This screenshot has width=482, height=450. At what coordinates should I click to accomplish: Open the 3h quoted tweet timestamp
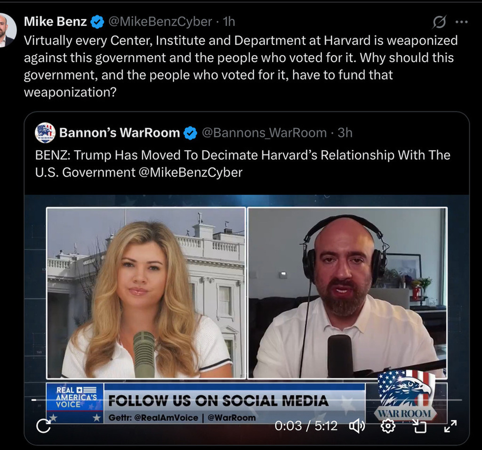click(345, 133)
